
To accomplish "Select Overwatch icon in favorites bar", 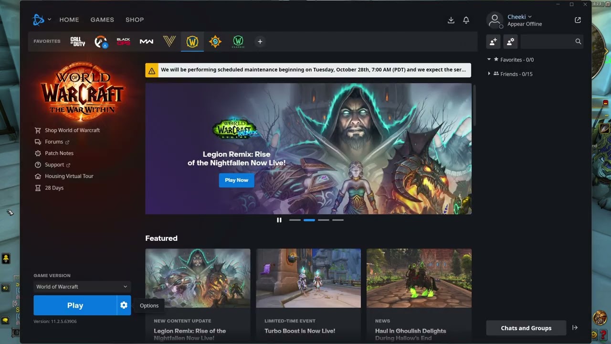I will click(101, 42).
